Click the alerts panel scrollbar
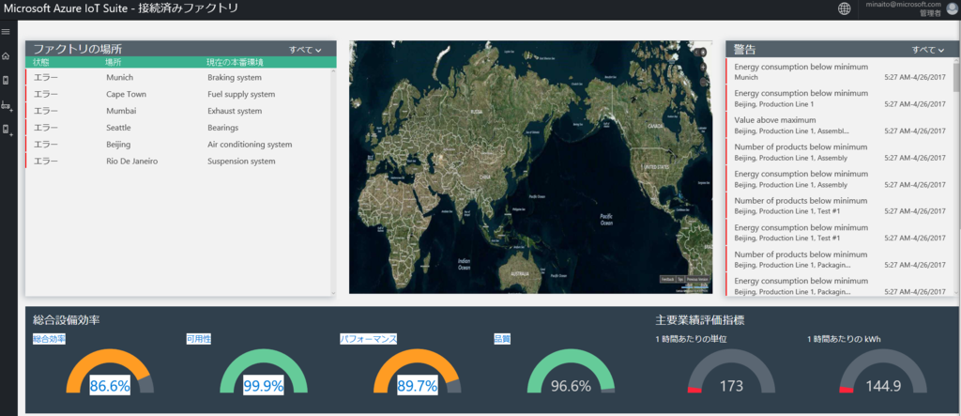961x416 pixels. point(956,177)
